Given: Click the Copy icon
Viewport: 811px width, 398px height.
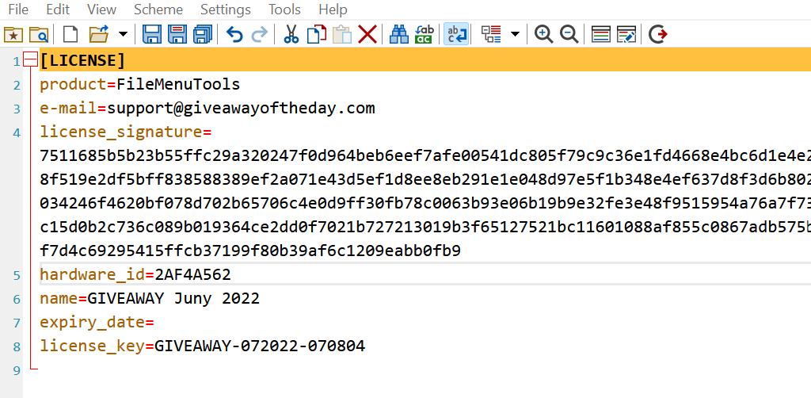Looking at the screenshot, I should coord(317,34).
